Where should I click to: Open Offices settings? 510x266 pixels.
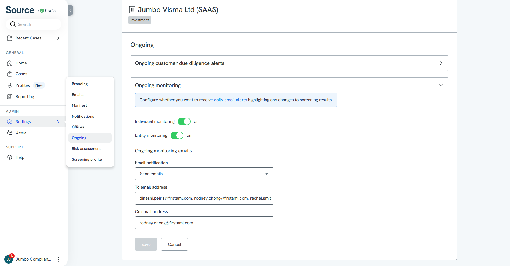coord(90,127)
